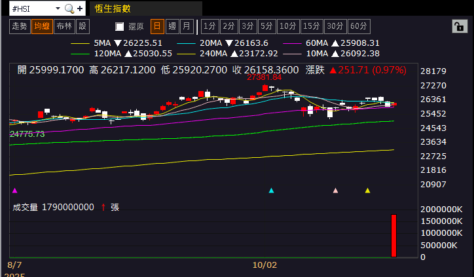Click the 10MA pink legend line

coord(292,54)
